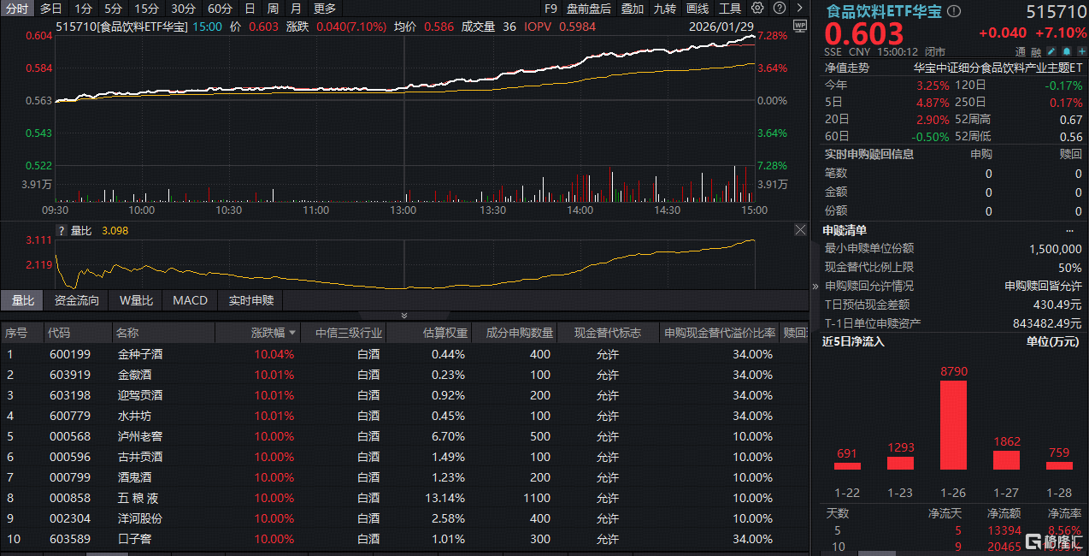Select the 金徽酒 constituent row
The width and height of the screenshot is (1089, 556).
pos(403,375)
